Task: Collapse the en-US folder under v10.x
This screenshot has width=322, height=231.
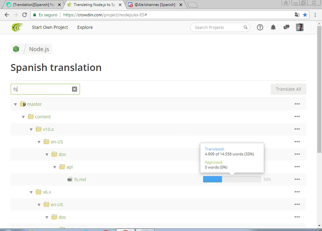Action: (39, 142)
